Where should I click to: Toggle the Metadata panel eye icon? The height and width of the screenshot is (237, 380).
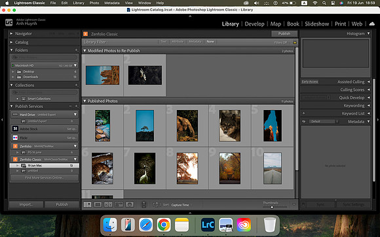(x=303, y=122)
